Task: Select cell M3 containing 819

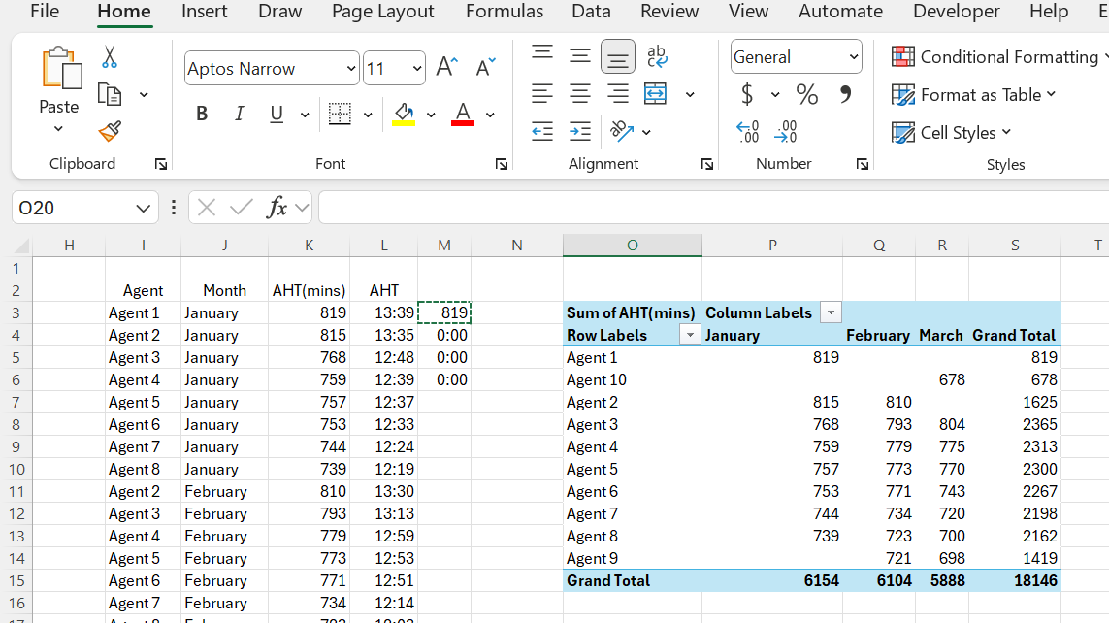Action: point(444,312)
